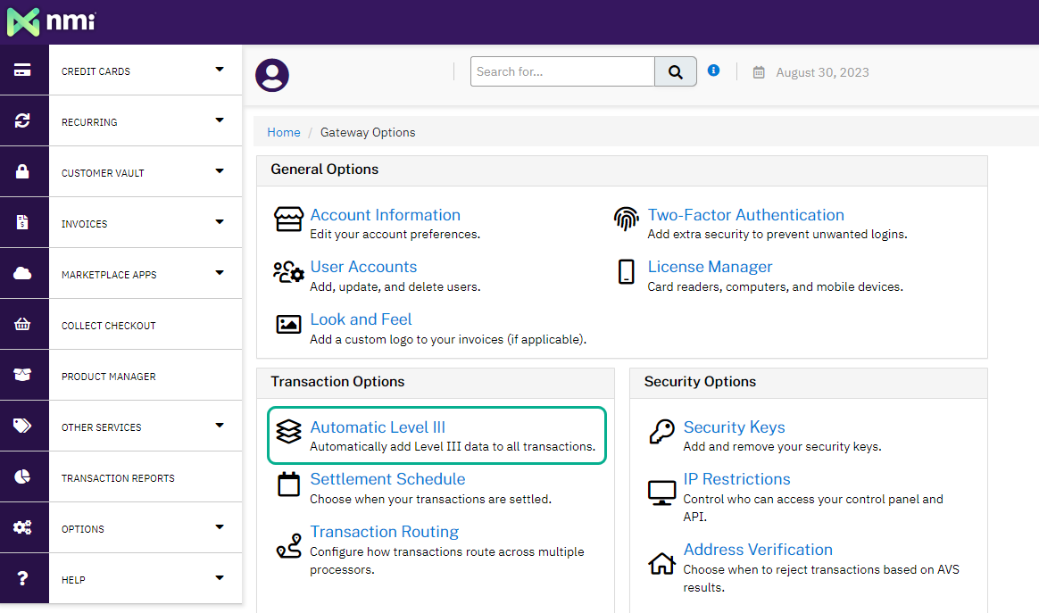Click the Collect Checkout basket icon

tap(22, 324)
